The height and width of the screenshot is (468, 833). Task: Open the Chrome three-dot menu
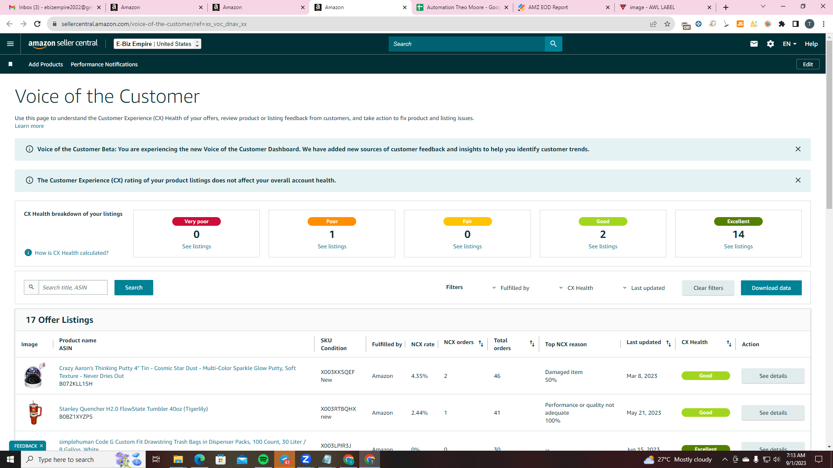pos(823,24)
